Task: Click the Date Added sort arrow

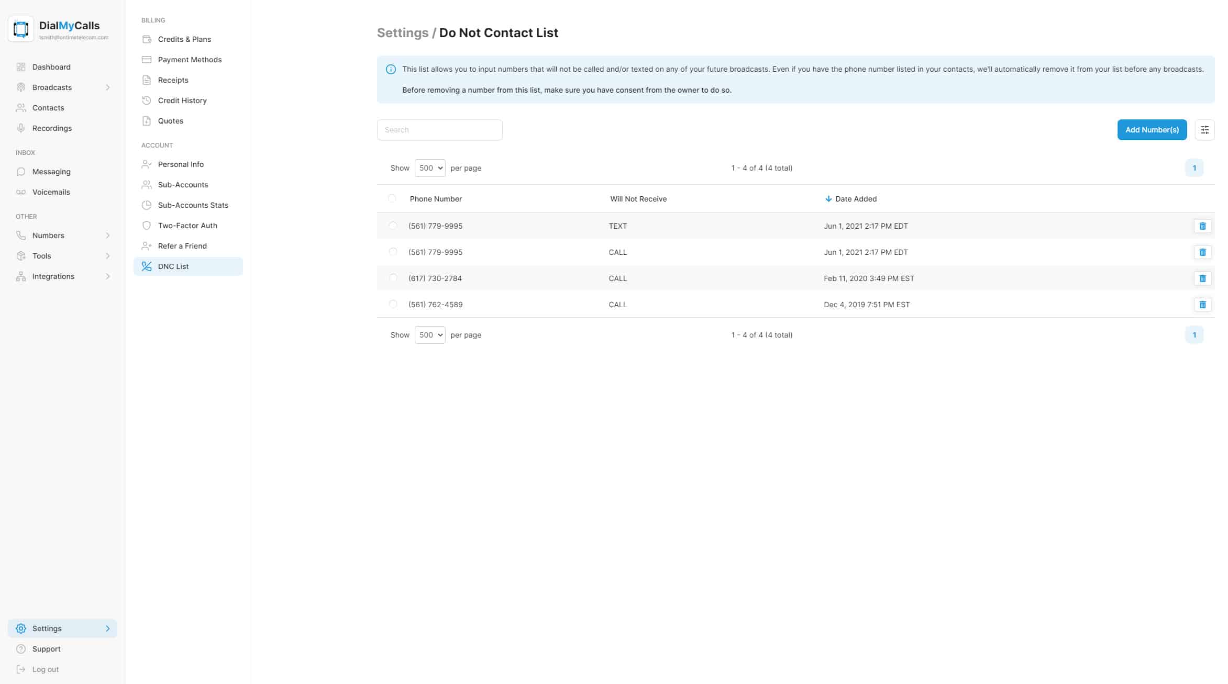Action: 828,199
